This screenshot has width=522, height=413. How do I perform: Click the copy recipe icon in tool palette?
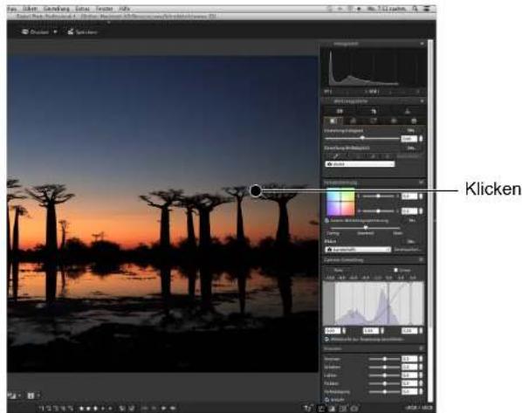tap(340, 111)
